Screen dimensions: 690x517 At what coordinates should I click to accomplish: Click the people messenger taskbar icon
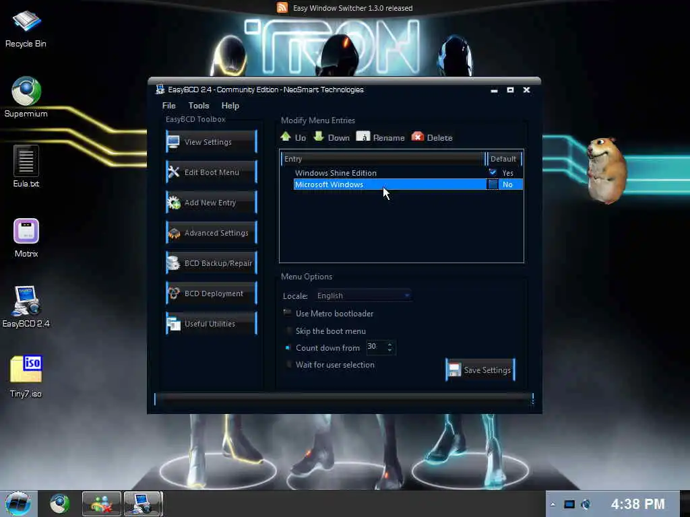(x=101, y=504)
